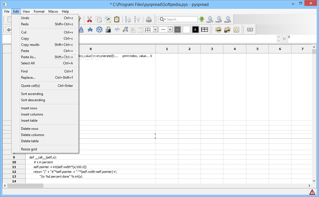The height and width of the screenshot is (197, 319).
Task: Open the Macro menu
Action: click(x=53, y=12)
